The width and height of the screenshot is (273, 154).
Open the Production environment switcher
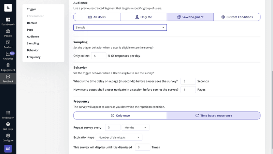coord(8,115)
